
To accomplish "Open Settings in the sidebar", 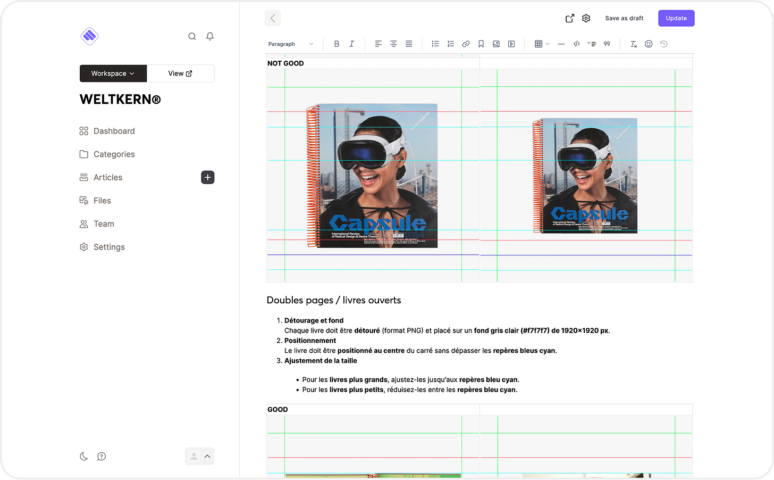I will pyautogui.click(x=102, y=247).
